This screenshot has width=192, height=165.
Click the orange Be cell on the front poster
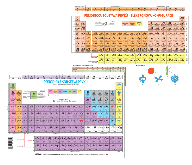tap(19, 94)
